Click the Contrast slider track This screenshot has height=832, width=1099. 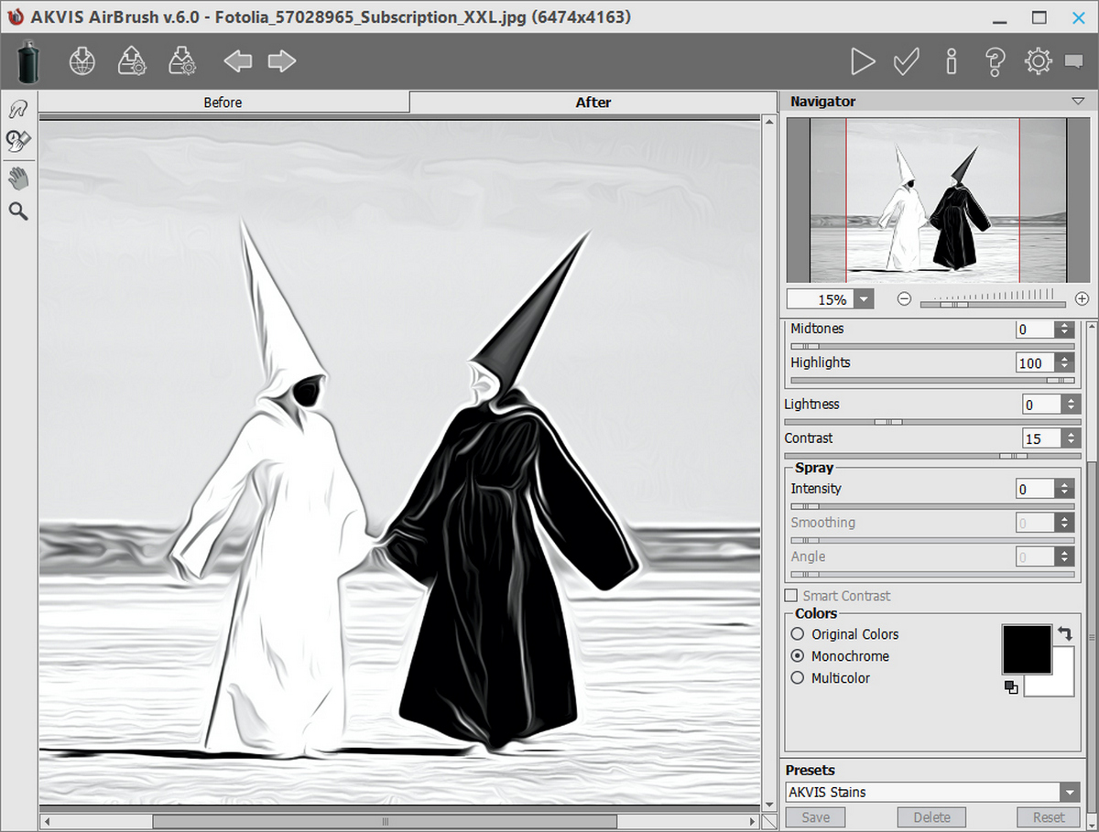(932, 456)
